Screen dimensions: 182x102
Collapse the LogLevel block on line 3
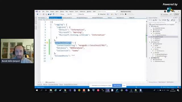tap(51, 27)
